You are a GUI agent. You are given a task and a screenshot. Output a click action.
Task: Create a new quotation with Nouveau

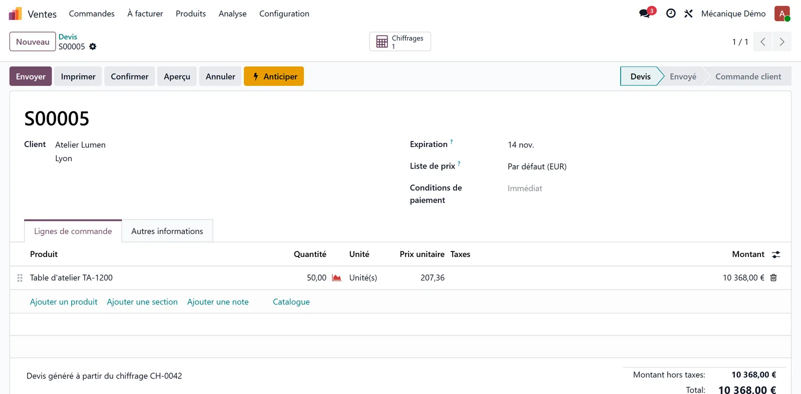(x=33, y=41)
